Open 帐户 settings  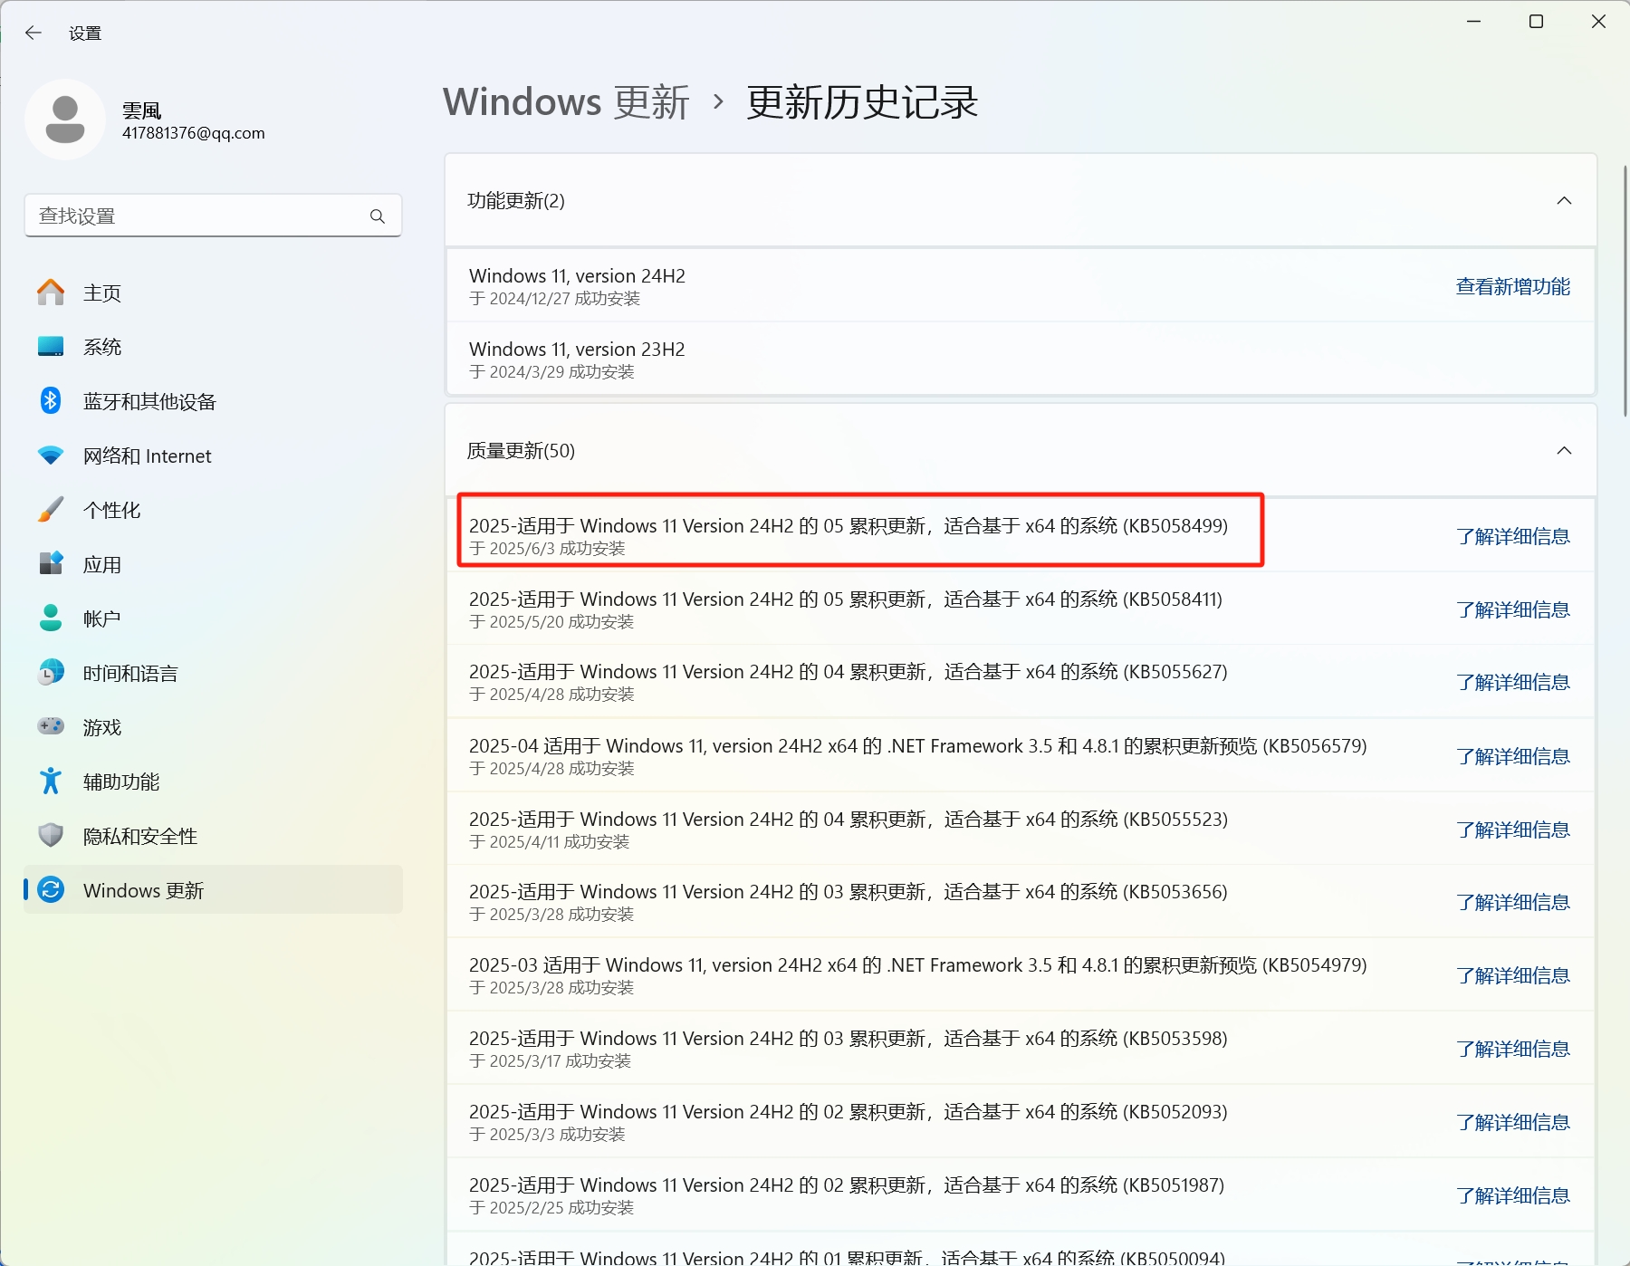(214, 619)
